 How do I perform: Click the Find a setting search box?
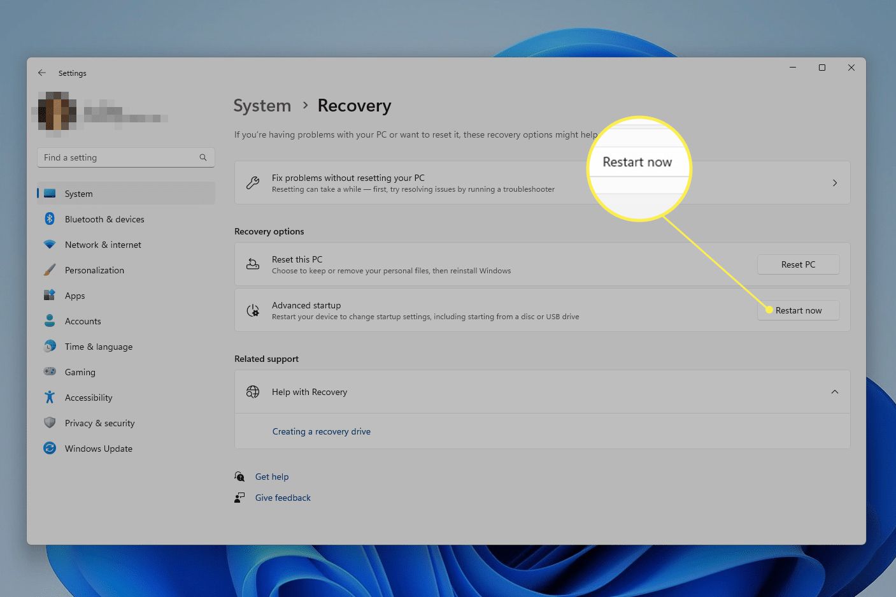tap(126, 157)
